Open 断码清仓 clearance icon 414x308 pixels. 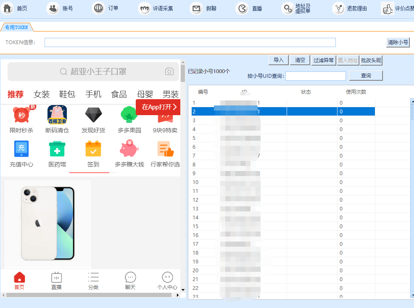(57, 115)
